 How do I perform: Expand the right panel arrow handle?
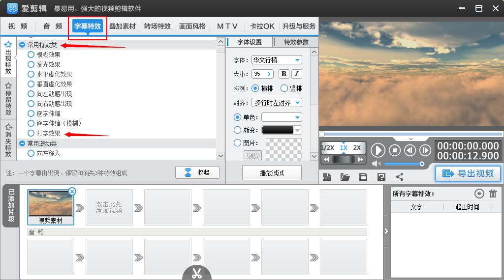[386, 231]
